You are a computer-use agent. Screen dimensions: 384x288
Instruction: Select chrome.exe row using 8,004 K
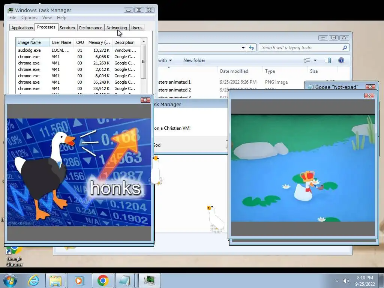(78, 76)
